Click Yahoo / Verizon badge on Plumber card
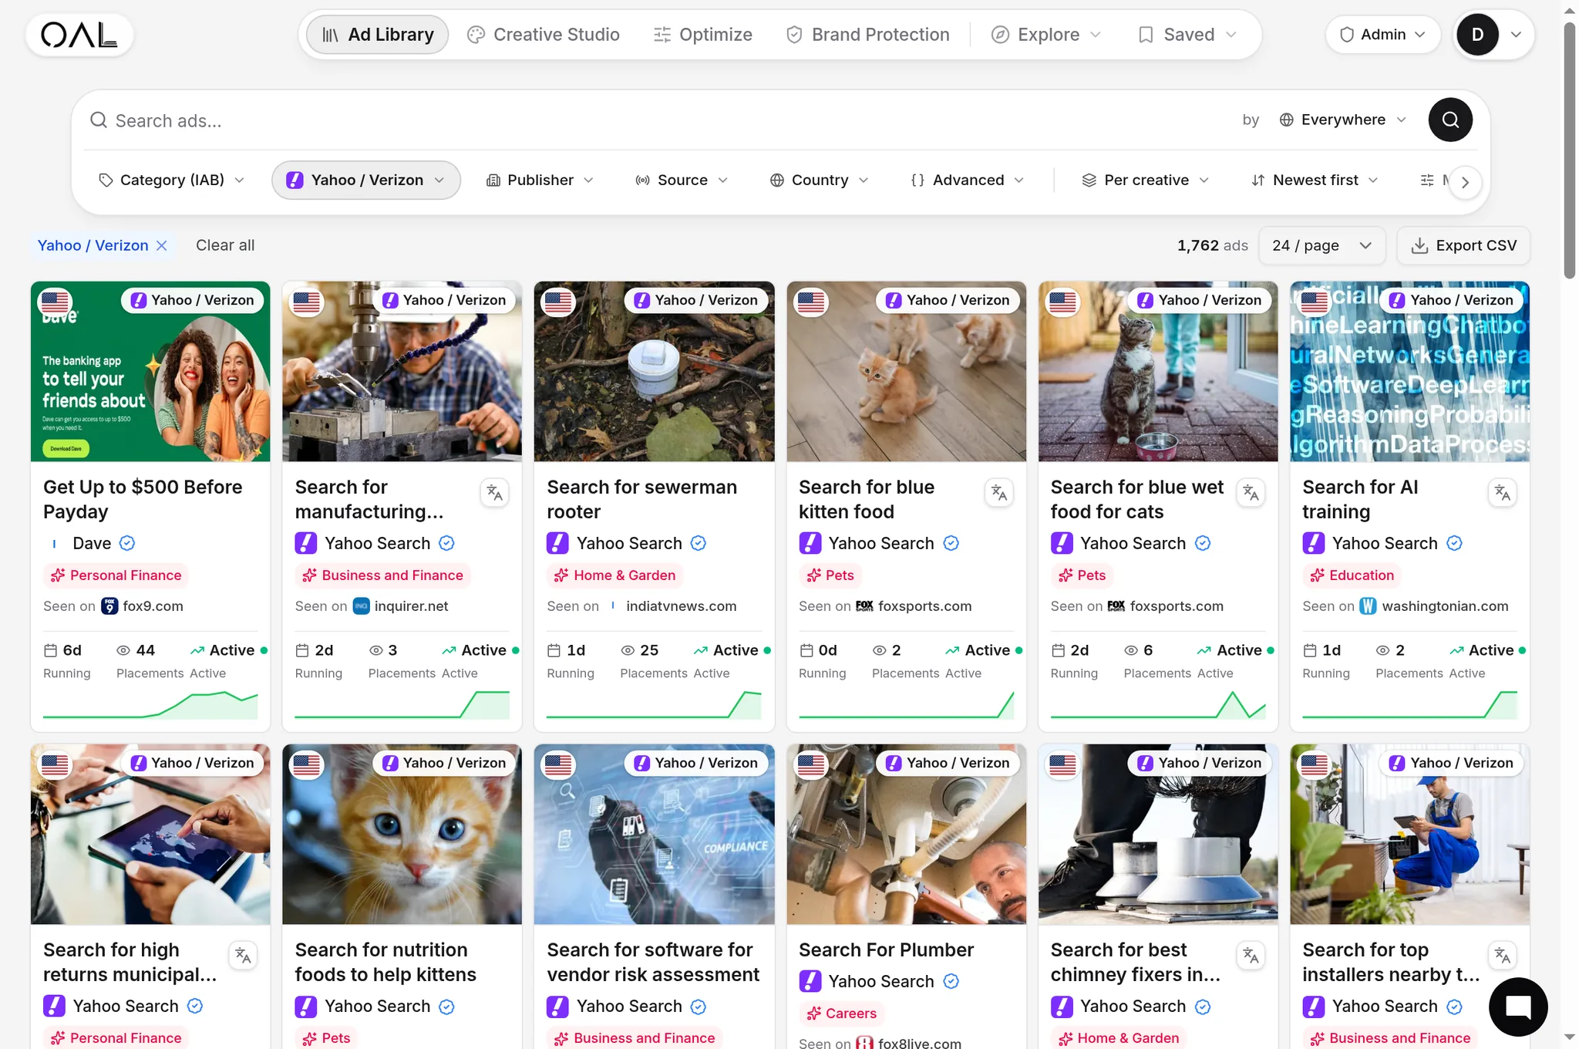The height and width of the screenshot is (1049, 1579). [948, 763]
